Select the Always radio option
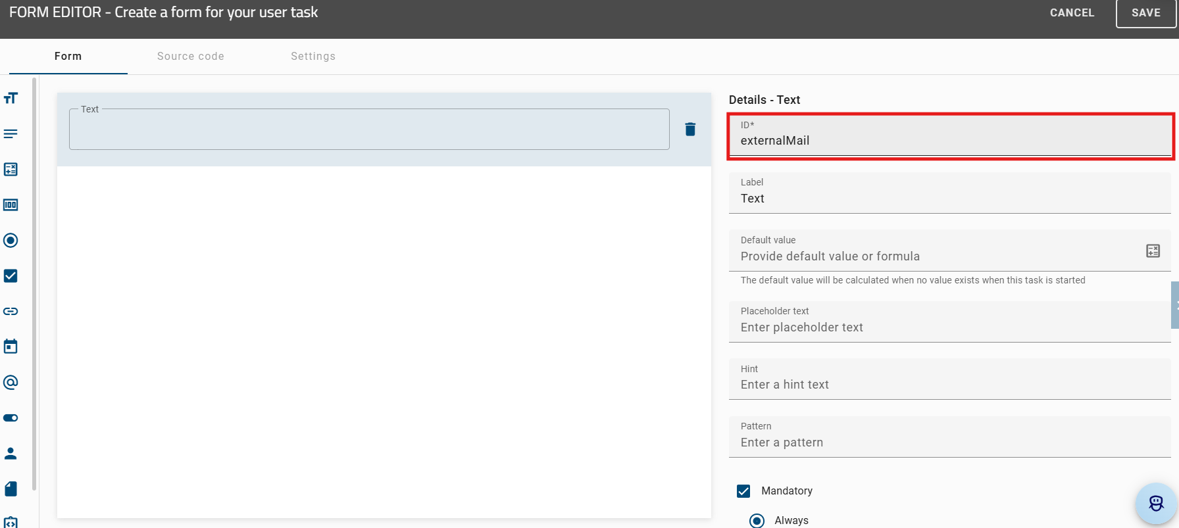Screen dimensions: 1179x528 pyautogui.click(x=757, y=520)
